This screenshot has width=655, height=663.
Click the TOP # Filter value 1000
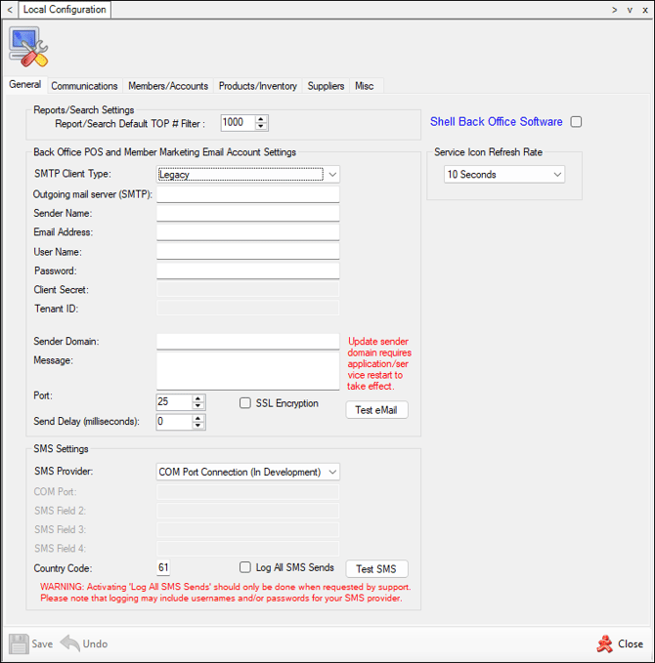(x=238, y=123)
